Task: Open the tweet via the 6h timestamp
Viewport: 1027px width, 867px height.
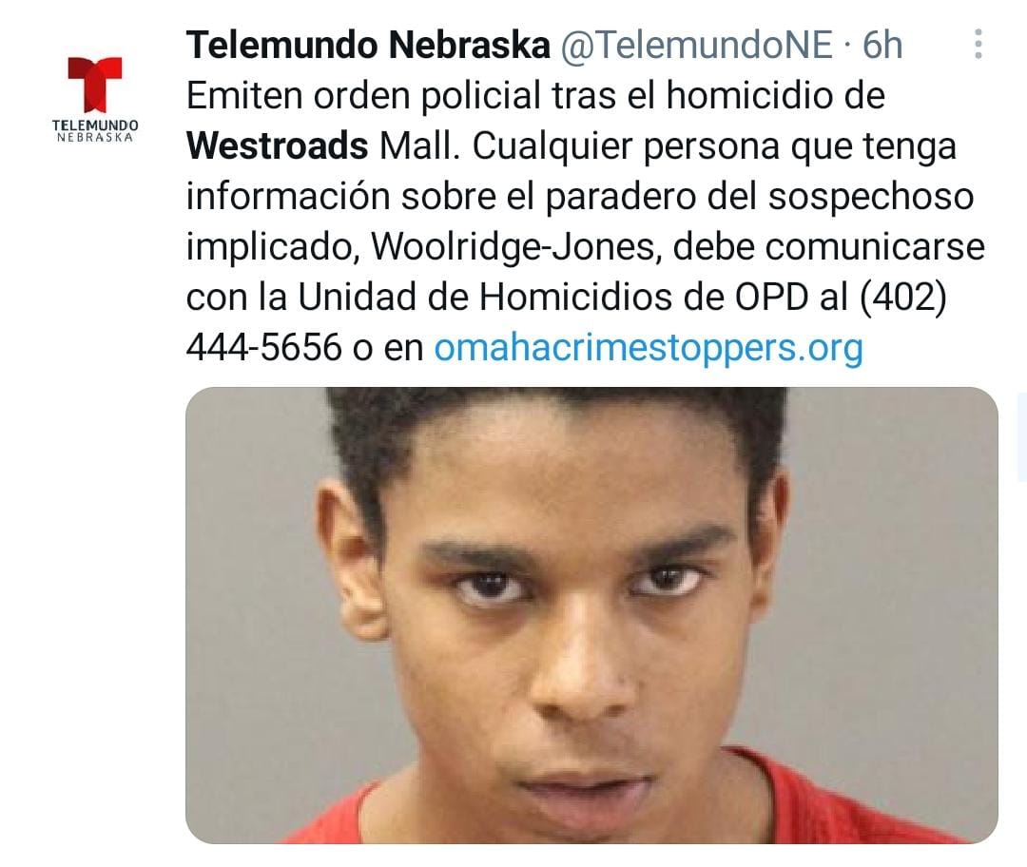Action: pyautogui.click(x=882, y=46)
